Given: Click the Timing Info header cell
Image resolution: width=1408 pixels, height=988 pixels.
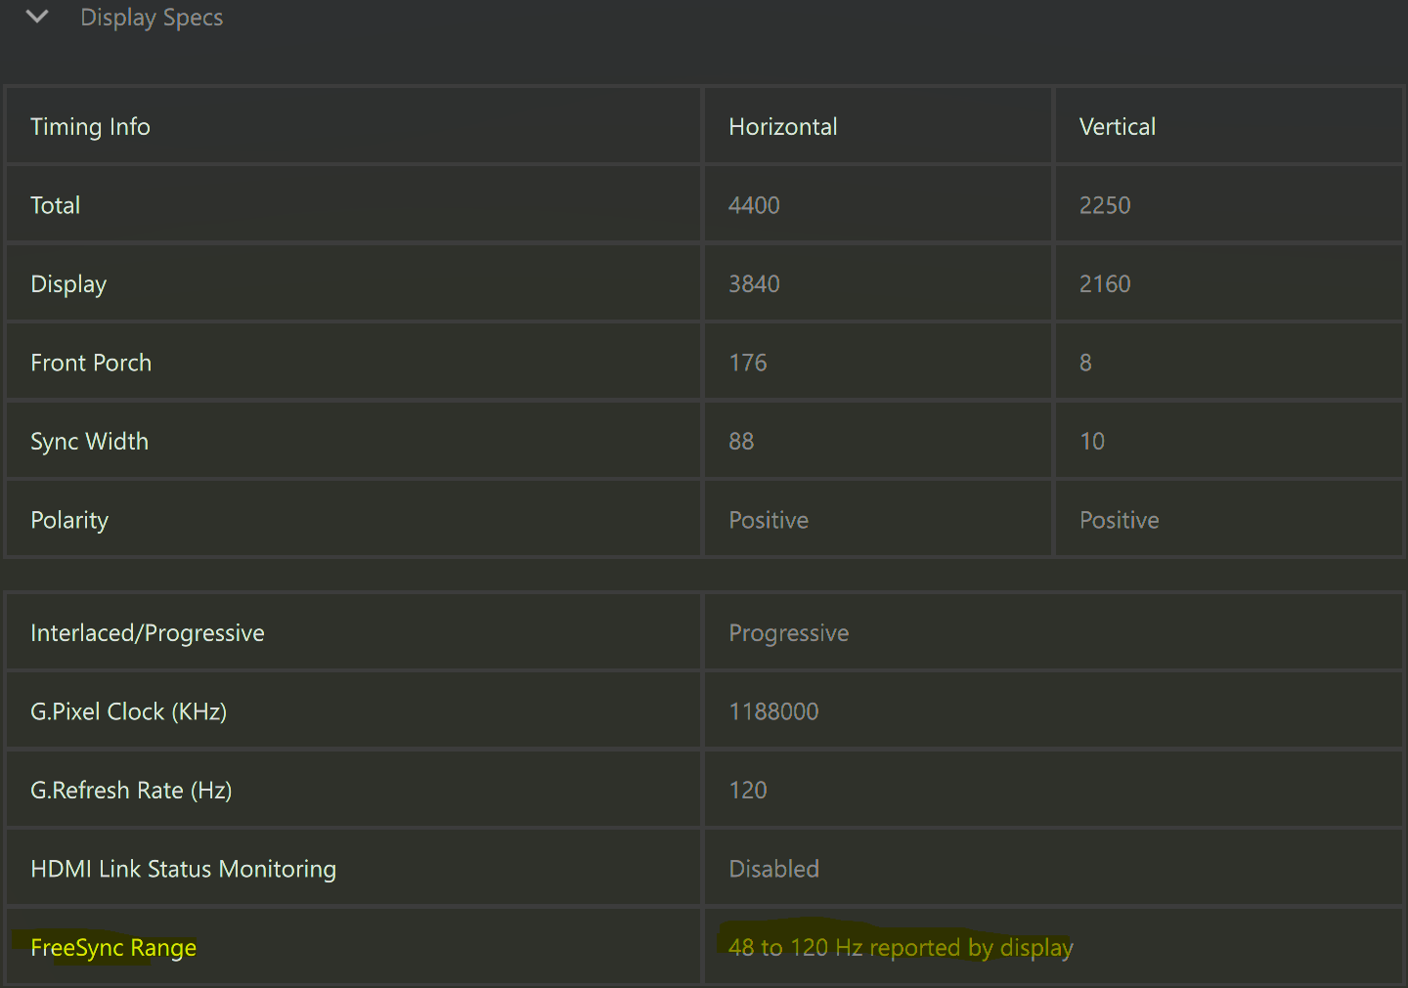Looking at the screenshot, I should pos(90,127).
